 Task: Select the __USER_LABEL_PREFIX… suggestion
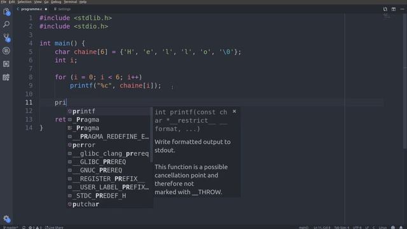[108, 187]
